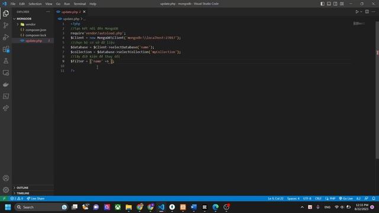Open the Run and Debug view

point(6,37)
